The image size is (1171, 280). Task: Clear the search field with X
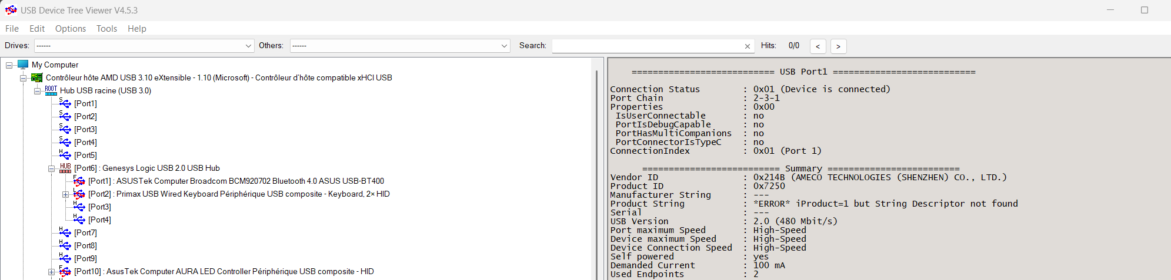pyautogui.click(x=748, y=46)
